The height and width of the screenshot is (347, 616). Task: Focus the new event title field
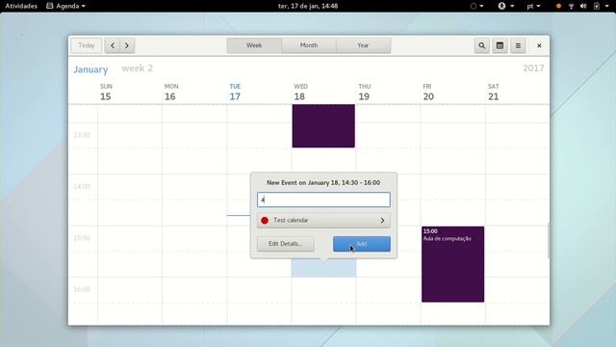pyautogui.click(x=323, y=200)
